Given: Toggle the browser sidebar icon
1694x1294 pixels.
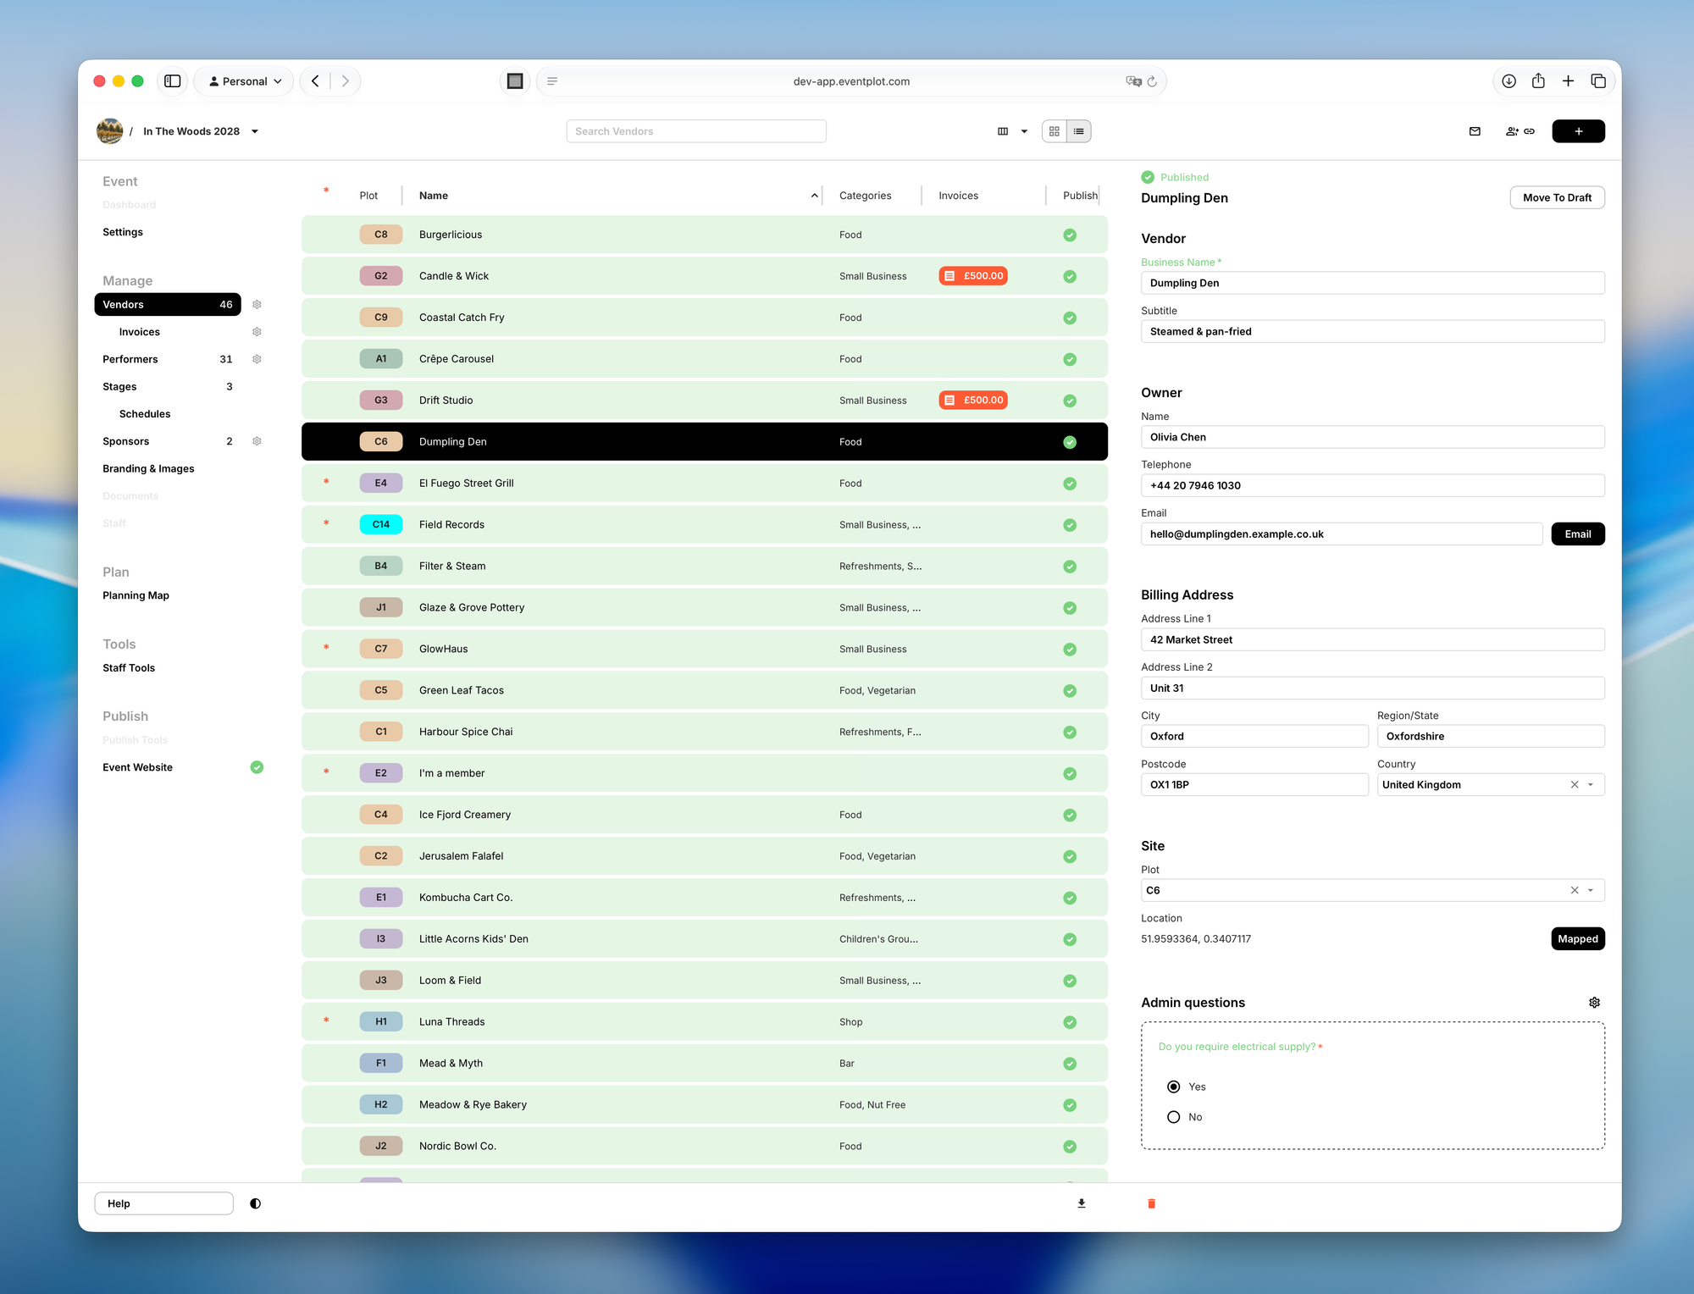Looking at the screenshot, I should click(x=173, y=81).
